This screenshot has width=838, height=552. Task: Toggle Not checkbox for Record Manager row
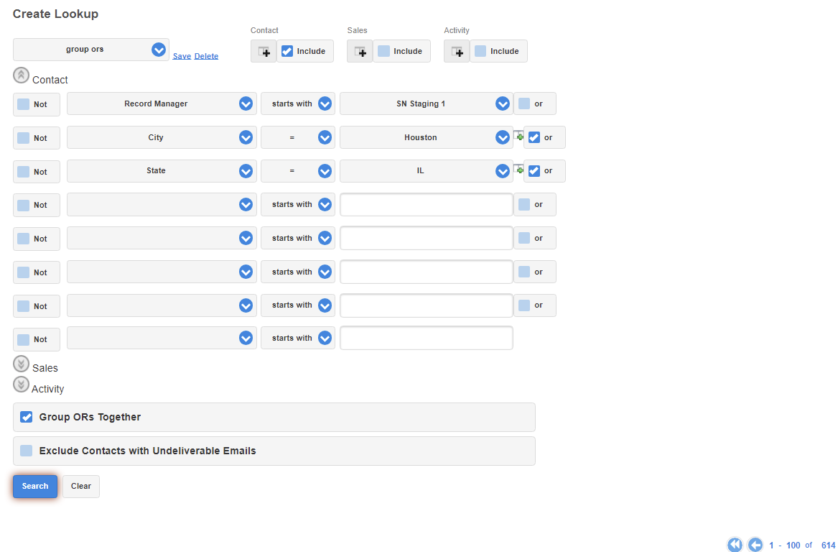24,104
